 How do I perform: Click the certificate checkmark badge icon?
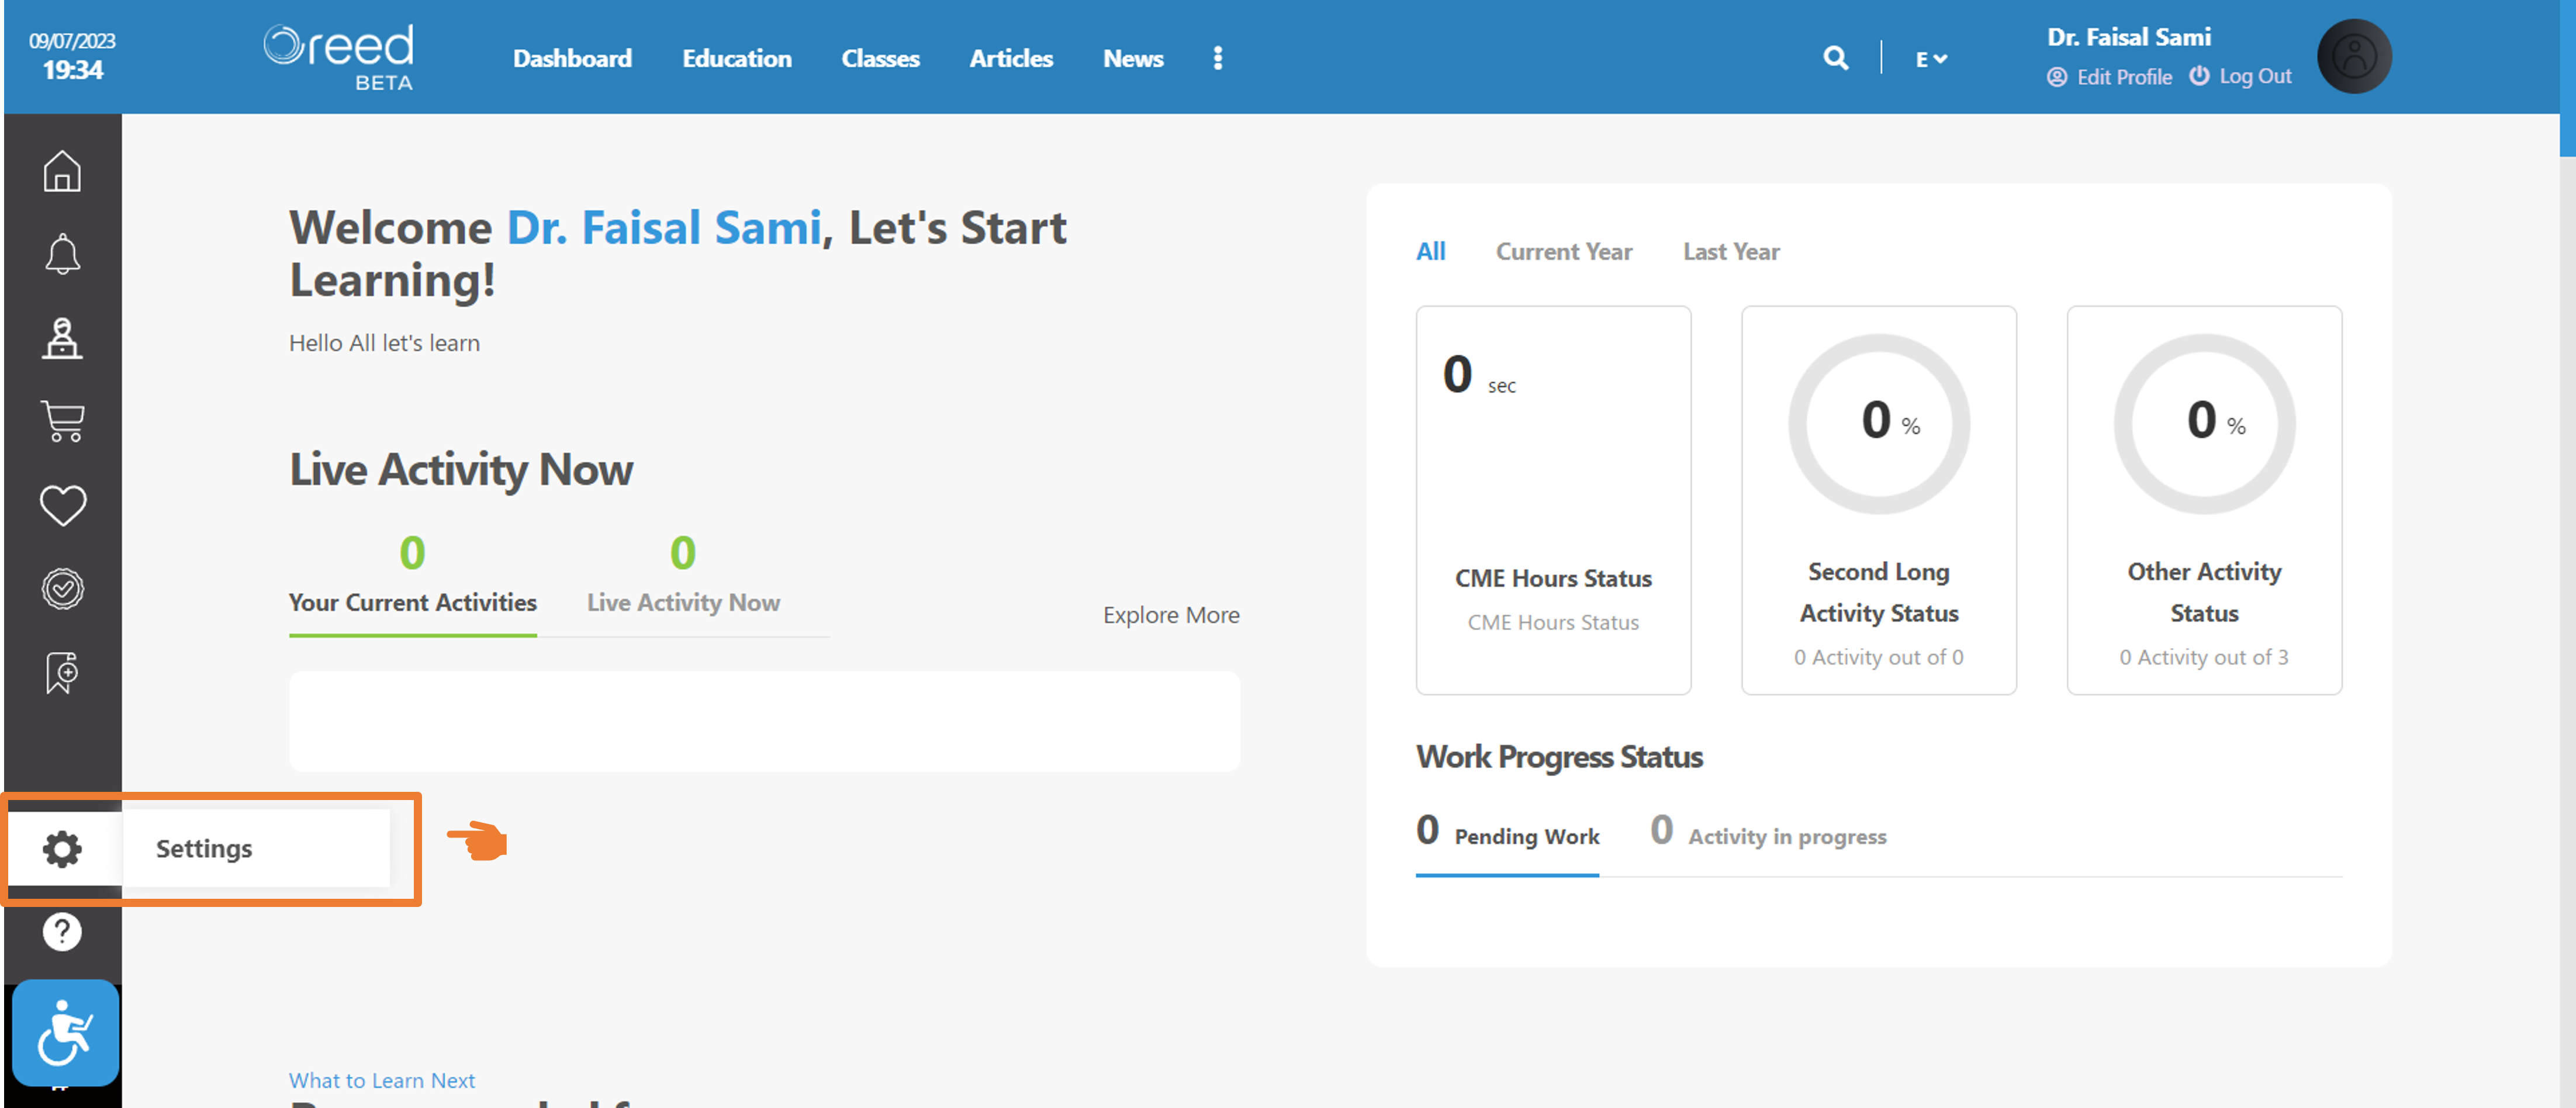62,589
